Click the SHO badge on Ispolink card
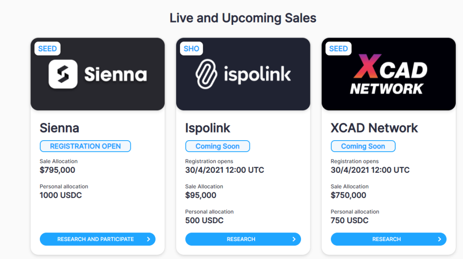463x259 pixels. pyautogui.click(x=191, y=49)
